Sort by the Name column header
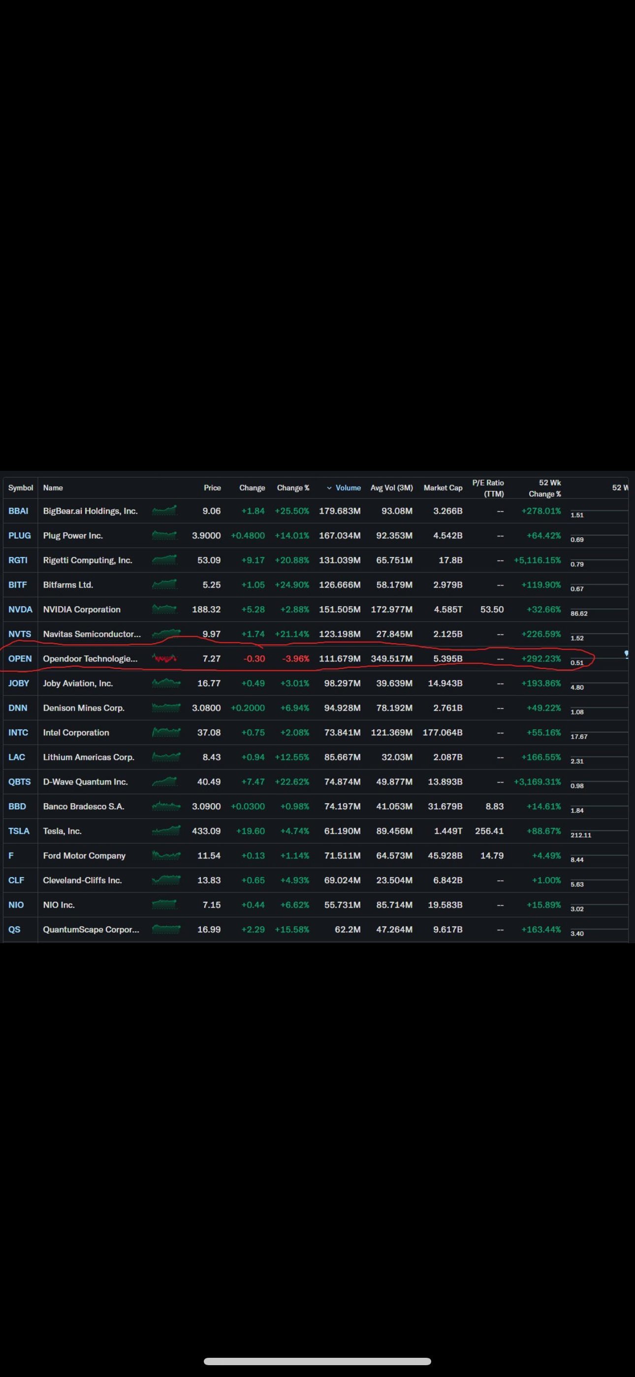The height and width of the screenshot is (1377, 635). pos(53,488)
